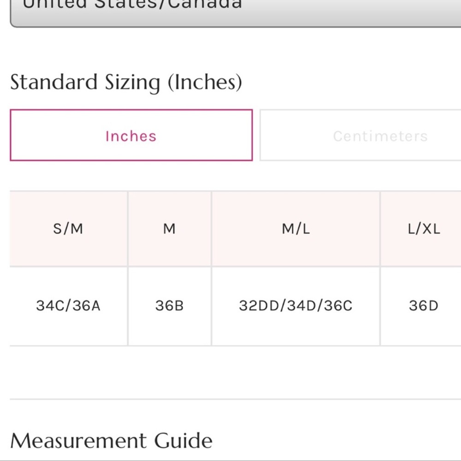The image size is (461, 461).
Task: Click the word '(Inches)' in the heading
Action: (205, 83)
